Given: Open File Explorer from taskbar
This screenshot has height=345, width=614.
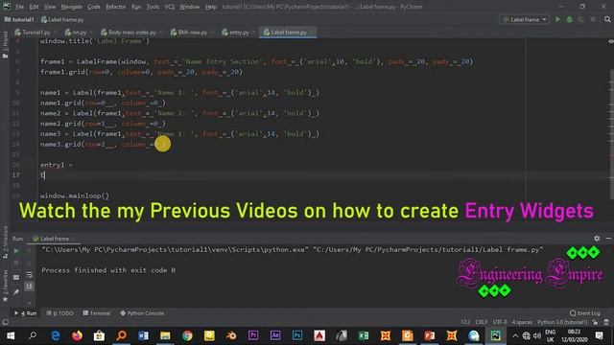Looking at the screenshot, I should tap(165, 335).
